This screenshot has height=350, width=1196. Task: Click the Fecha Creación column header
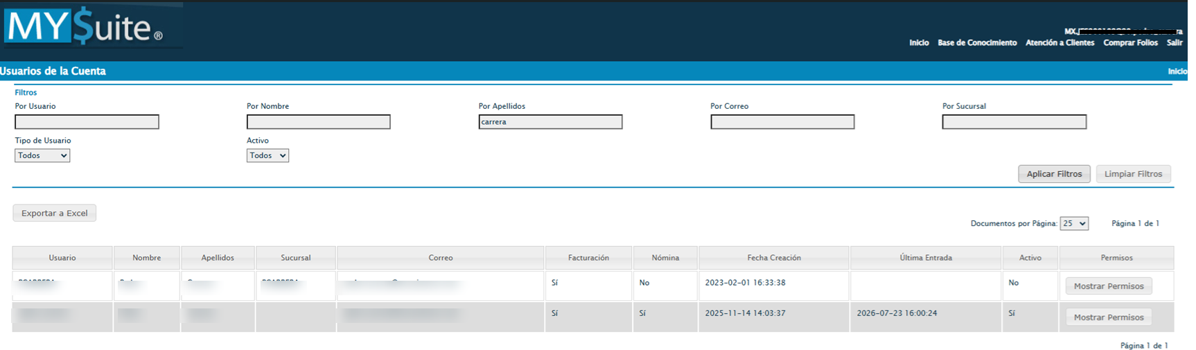[x=774, y=258]
